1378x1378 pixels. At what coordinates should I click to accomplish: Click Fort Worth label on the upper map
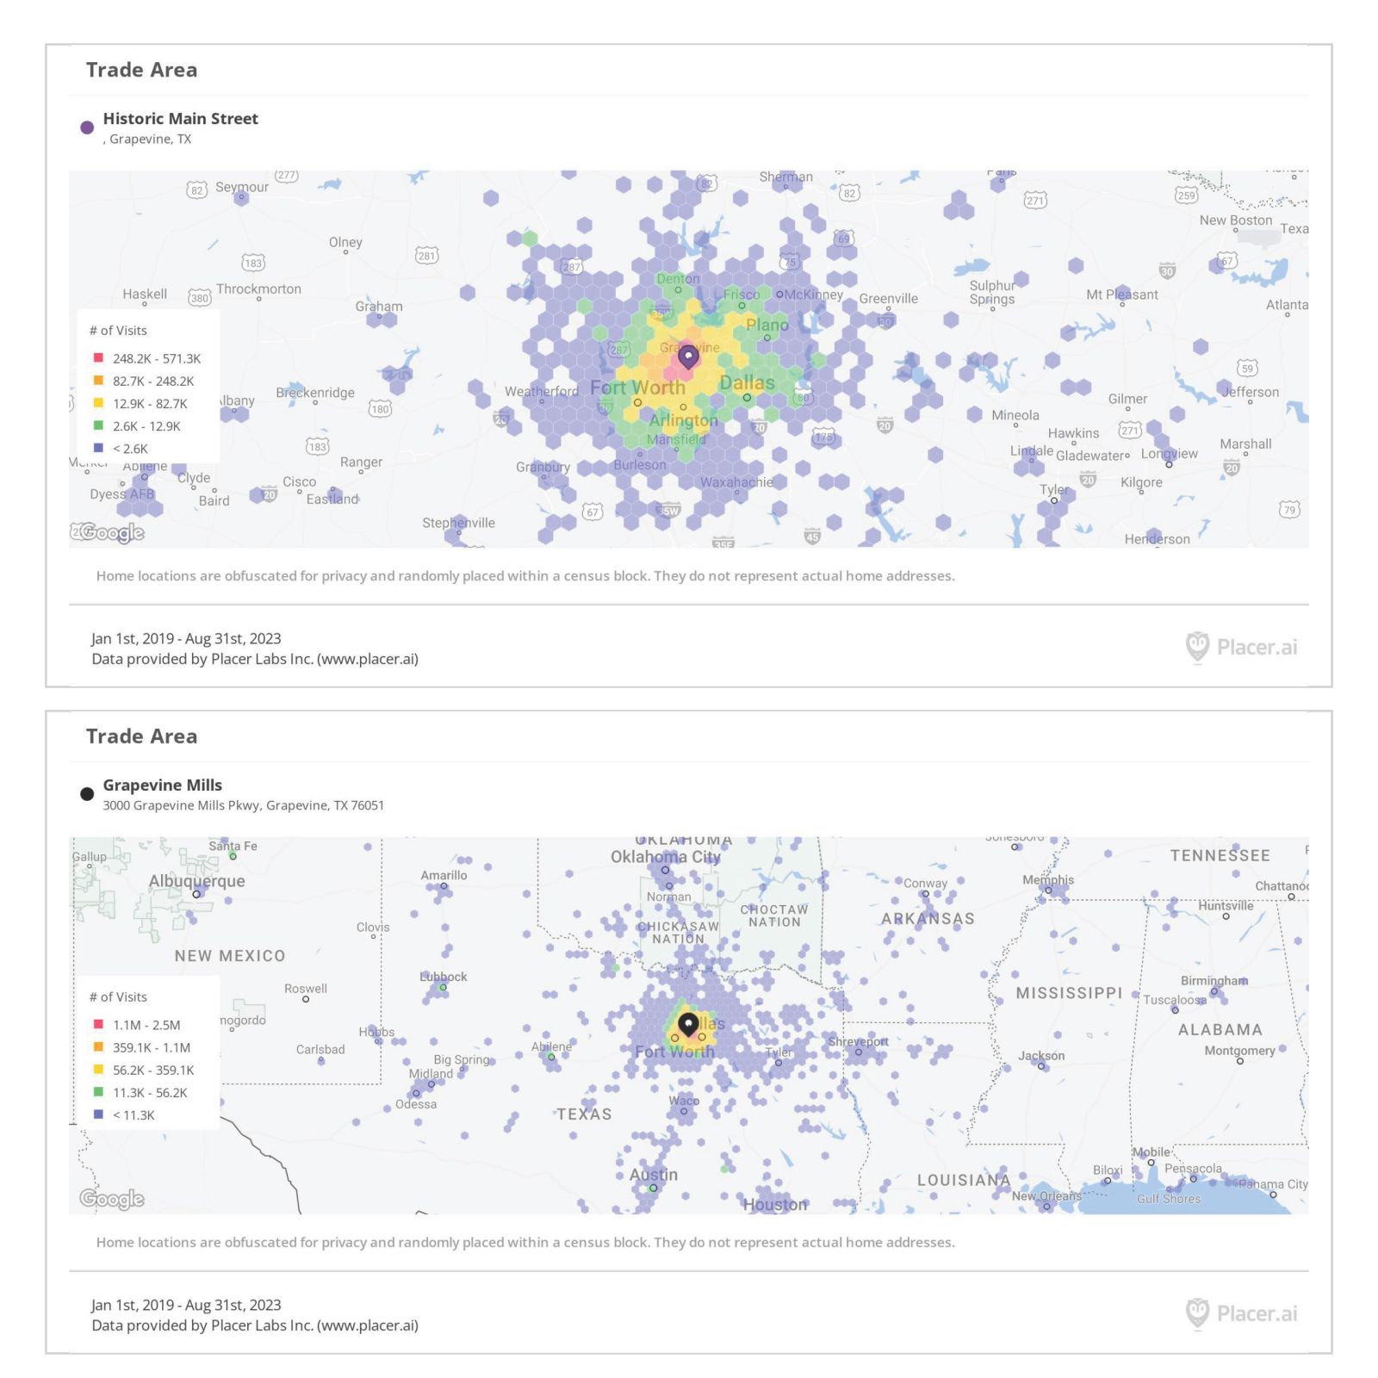637,388
